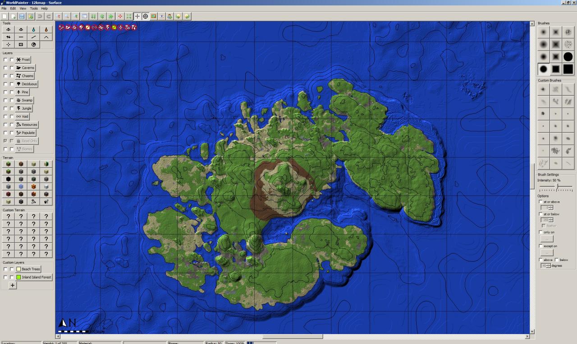Click the + button to add a custom layer
The height and width of the screenshot is (344, 577).
12,285
